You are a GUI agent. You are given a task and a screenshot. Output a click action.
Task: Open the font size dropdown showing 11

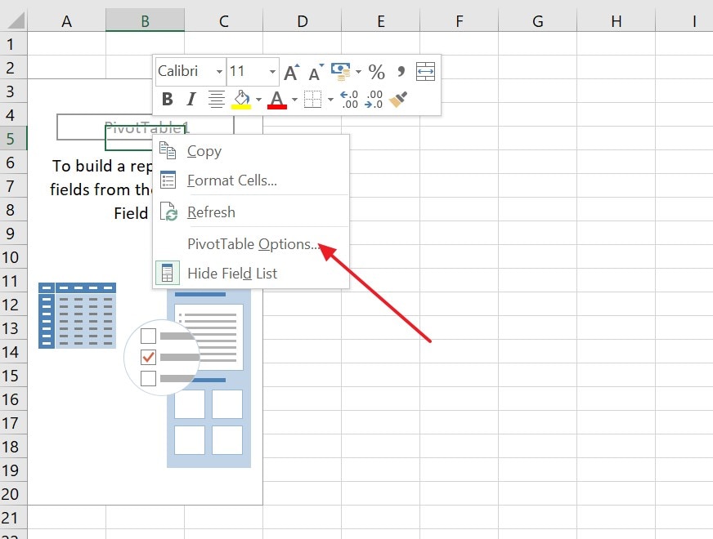click(x=271, y=71)
